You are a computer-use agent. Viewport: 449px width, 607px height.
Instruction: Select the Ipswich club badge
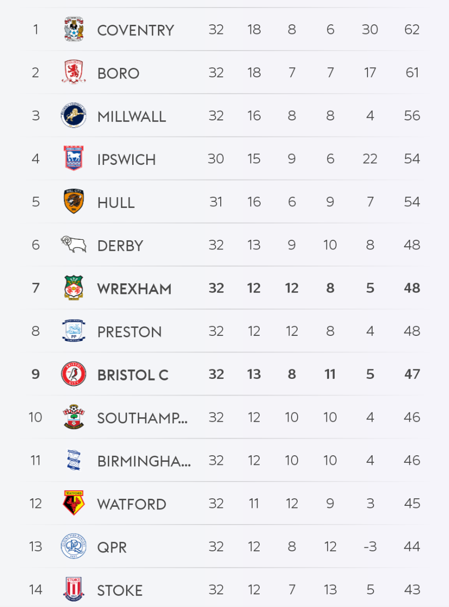(x=74, y=158)
